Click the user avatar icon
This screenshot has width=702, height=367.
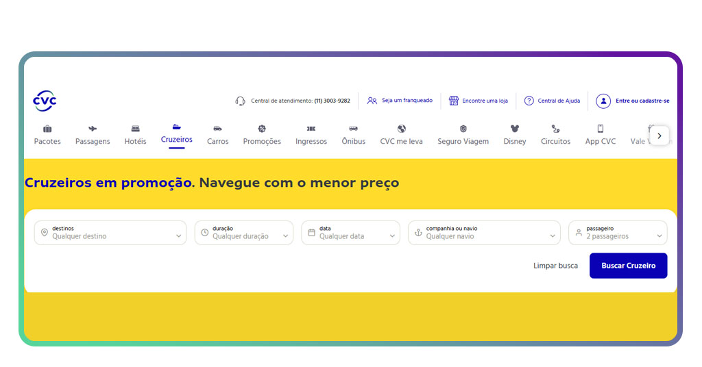[603, 101]
